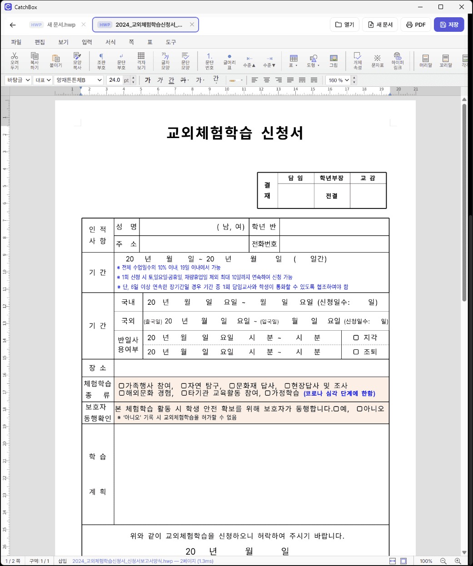473x566 pixels.
Task: Align text right
Action: [x=279, y=80]
